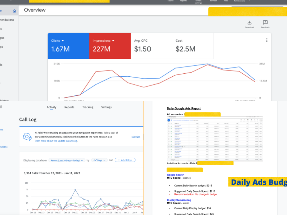Switch to the Tracking tab

(x=88, y=107)
